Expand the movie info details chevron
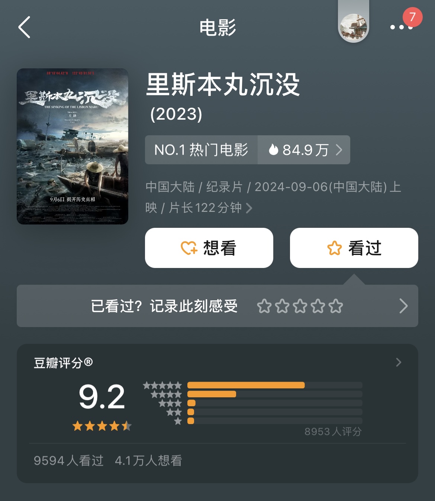Screen dimensions: 435x501 pos(249,208)
